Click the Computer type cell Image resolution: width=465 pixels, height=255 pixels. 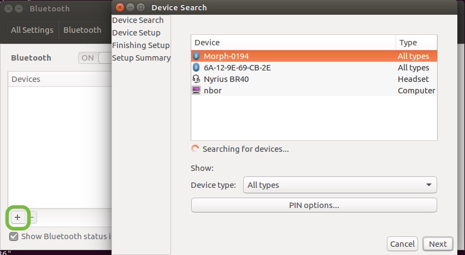tap(416, 91)
